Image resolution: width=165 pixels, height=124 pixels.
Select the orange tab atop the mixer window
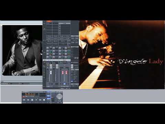tap(49, 21)
